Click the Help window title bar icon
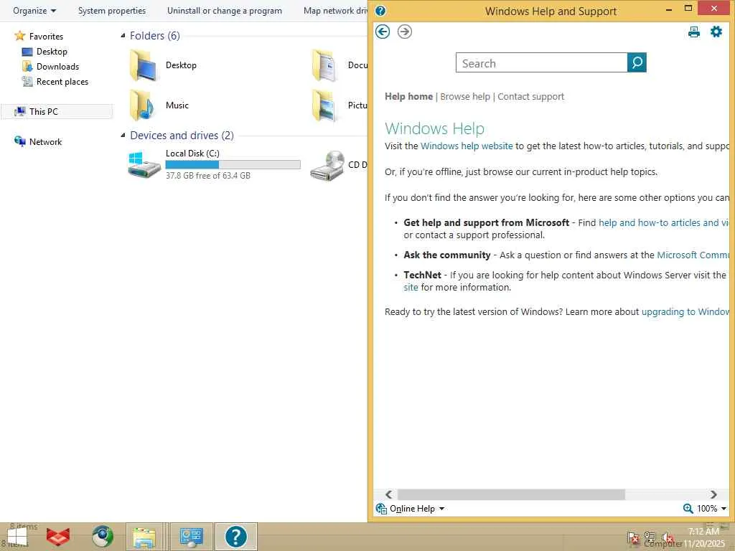735x551 pixels. (x=380, y=10)
